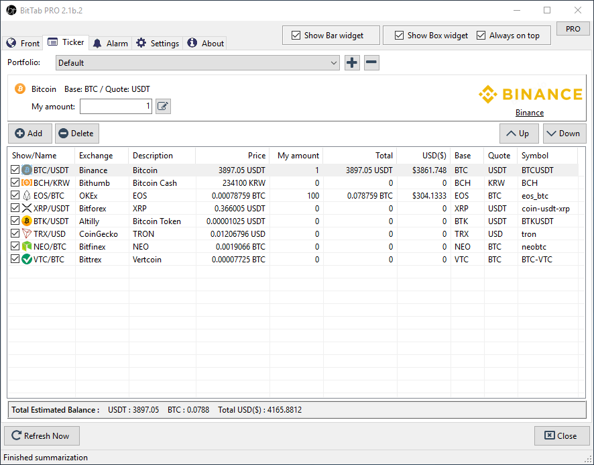Select the XRP icon in XRP/USDT row
This screenshot has width=594, height=465.
click(24, 208)
